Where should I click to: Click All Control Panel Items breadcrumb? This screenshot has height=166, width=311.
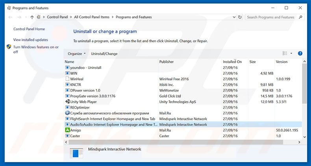(92, 17)
